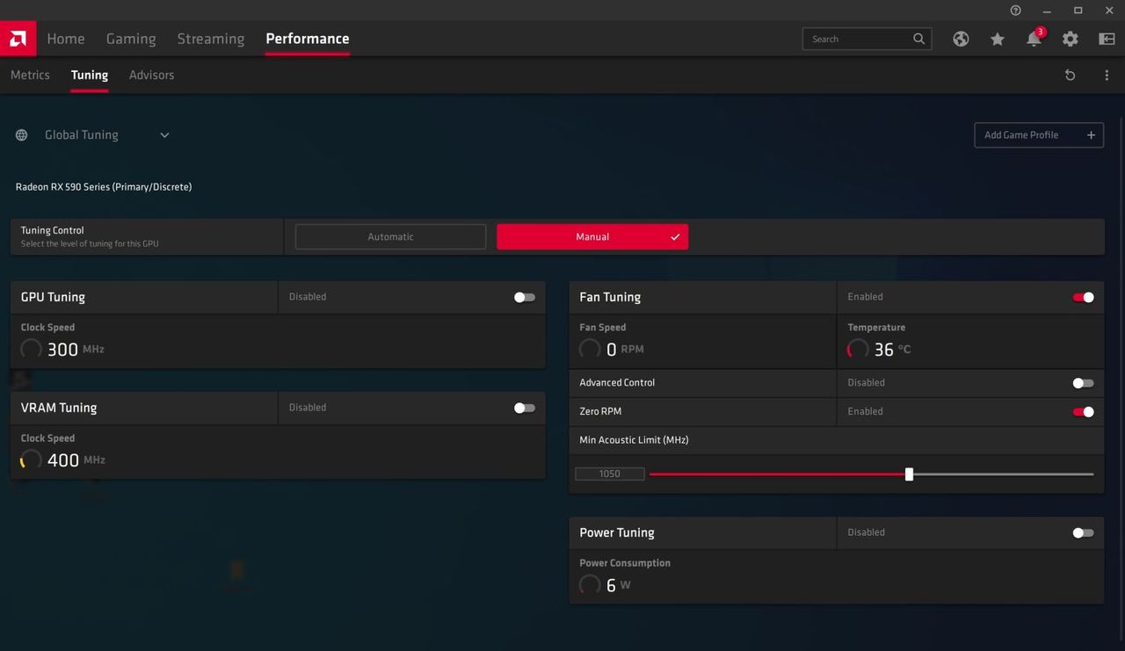Enable the GPU Tuning toggle
1125x651 pixels.
pyautogui.click(x=525, y=297)
